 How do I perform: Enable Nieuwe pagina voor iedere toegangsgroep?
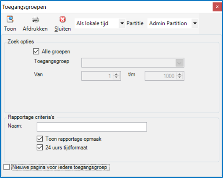7,167
